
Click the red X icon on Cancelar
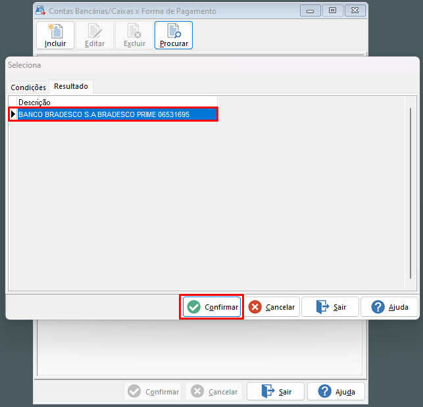(x=255, y=307)
